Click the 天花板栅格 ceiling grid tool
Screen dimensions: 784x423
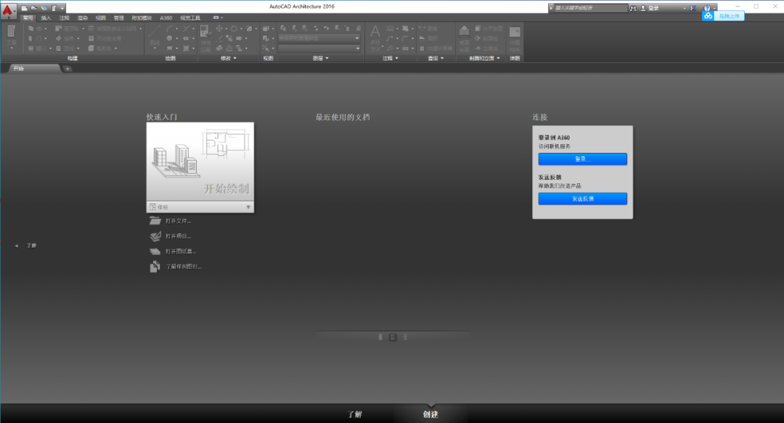(x=105, y=38)
